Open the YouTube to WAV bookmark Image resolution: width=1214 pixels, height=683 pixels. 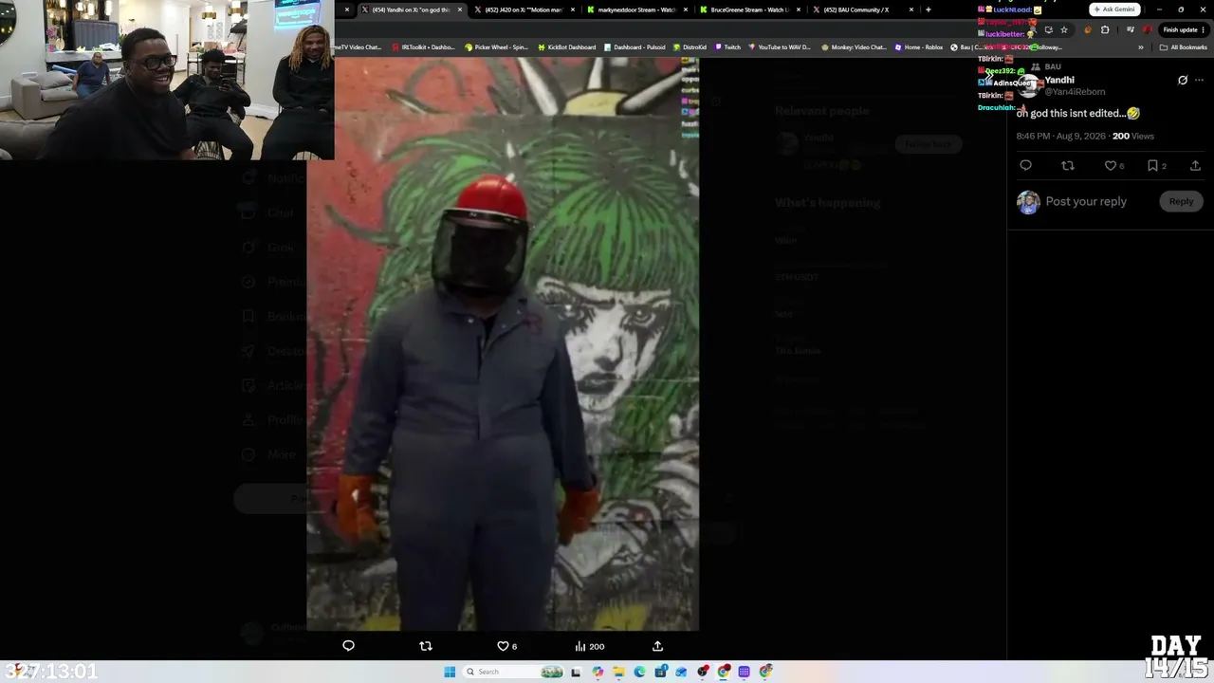pos(780,47)
